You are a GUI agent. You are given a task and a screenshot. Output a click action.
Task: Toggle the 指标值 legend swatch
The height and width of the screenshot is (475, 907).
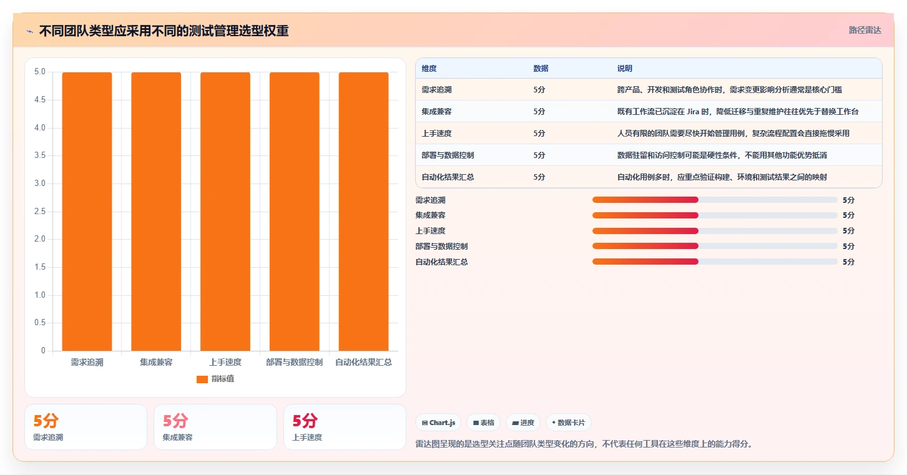(202, 379)
